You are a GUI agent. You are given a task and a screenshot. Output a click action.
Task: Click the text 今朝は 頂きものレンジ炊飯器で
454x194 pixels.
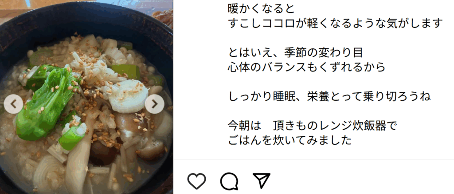(x=312, y=127)
